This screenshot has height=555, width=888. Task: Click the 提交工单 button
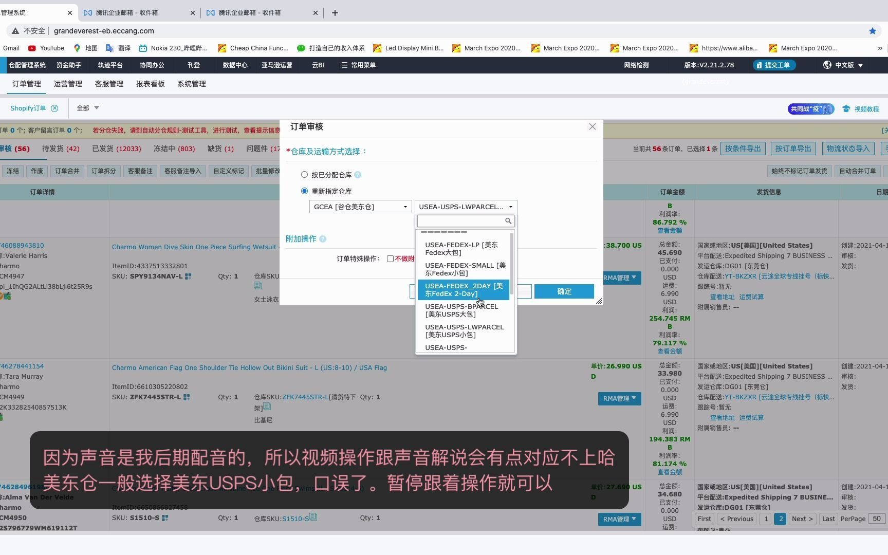point(774,65)
